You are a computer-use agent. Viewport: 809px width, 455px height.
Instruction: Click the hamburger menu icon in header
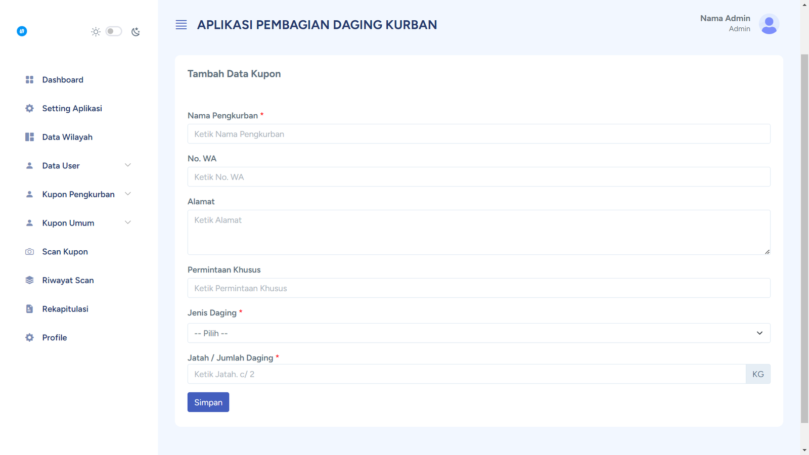[x=181, y=25]
